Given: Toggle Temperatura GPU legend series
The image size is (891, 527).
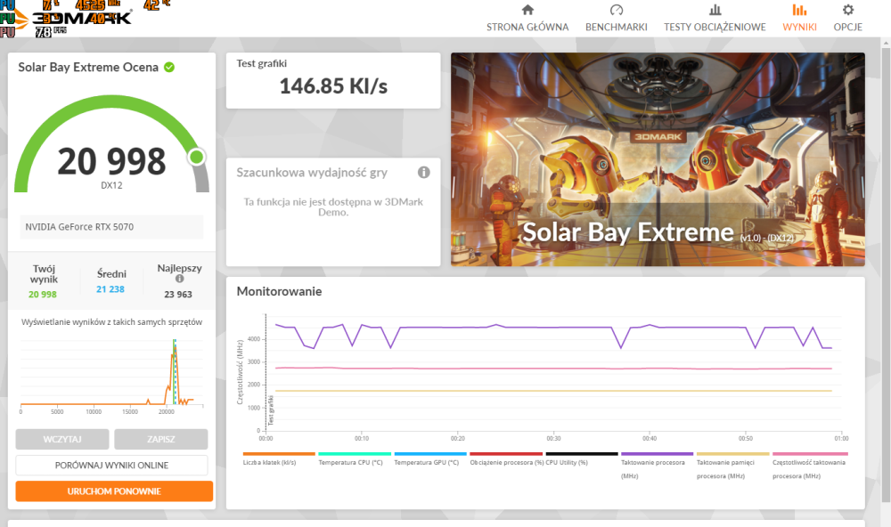Looking at the screenshot, I should click(x=426, y=462).
